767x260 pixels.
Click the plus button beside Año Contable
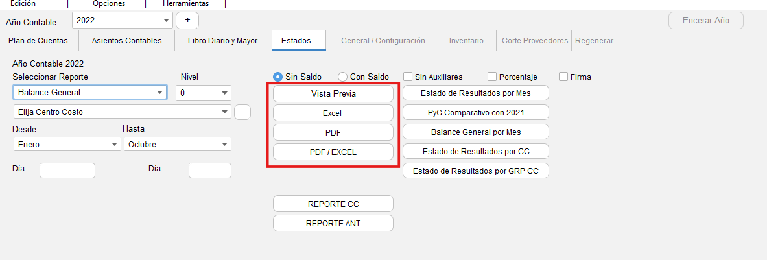[187, 20]
